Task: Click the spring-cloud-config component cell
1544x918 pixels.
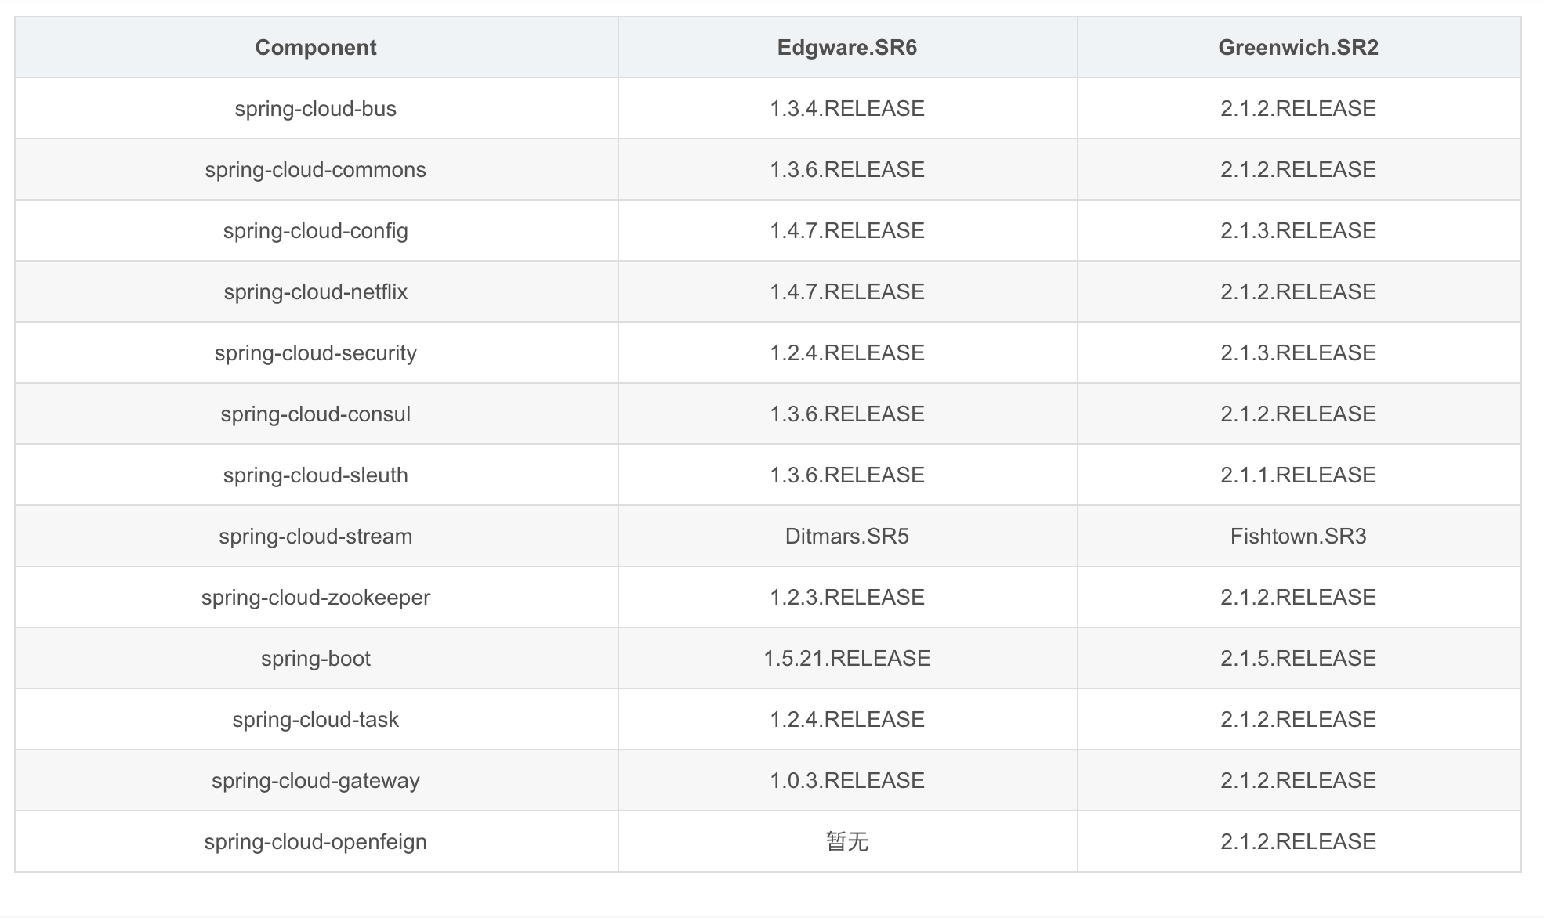Action: click(x=316, y=231)
